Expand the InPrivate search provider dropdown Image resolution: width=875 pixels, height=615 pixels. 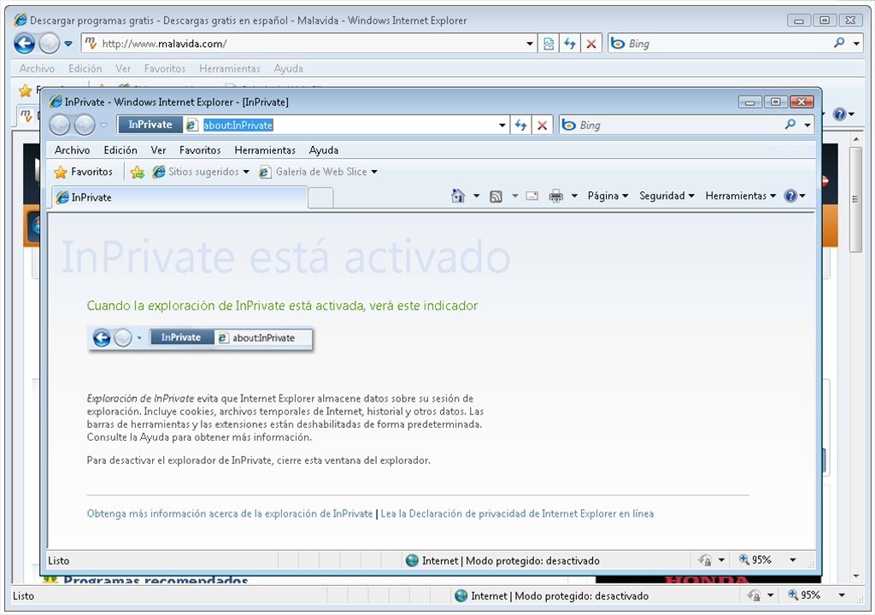[x=807, y=125]
